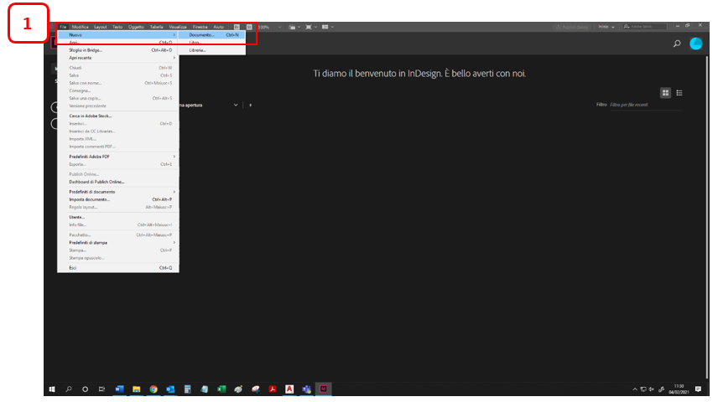
Task: Select Sfoglia in Bridge...
Action: [x=118, y=50]
